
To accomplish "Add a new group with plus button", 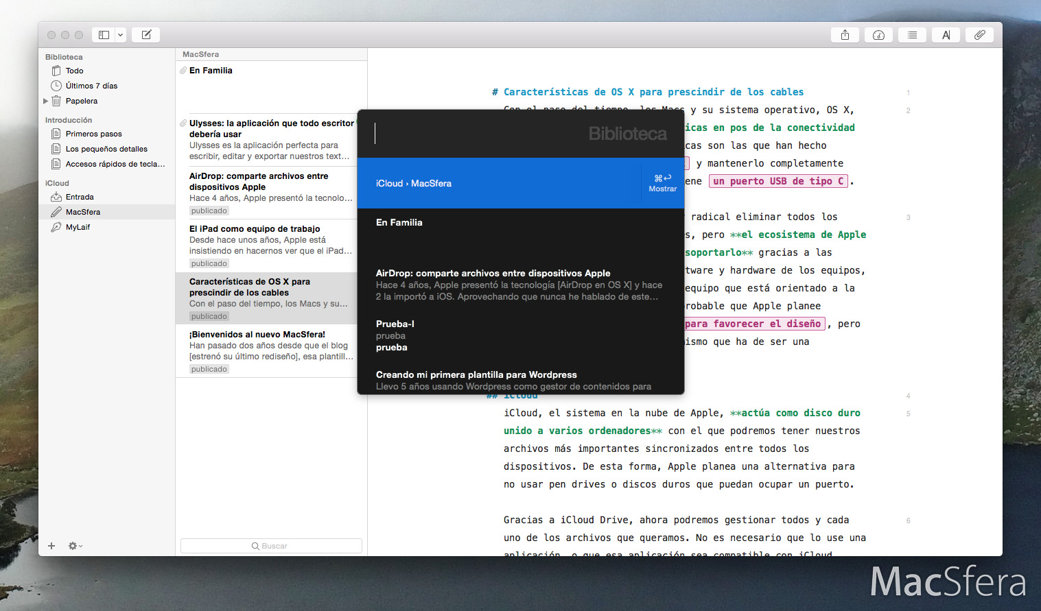I will 51,546.
